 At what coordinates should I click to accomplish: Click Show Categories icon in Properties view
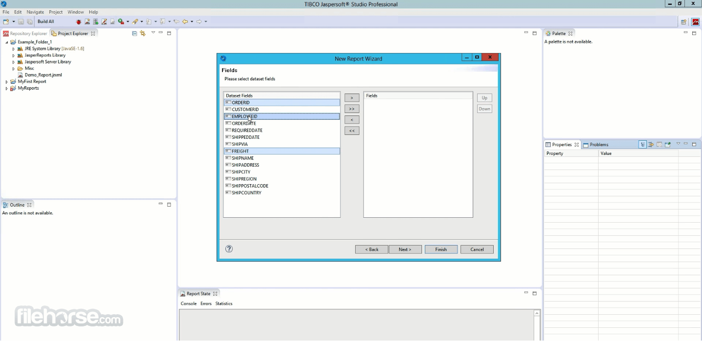[x=643, y=144]
